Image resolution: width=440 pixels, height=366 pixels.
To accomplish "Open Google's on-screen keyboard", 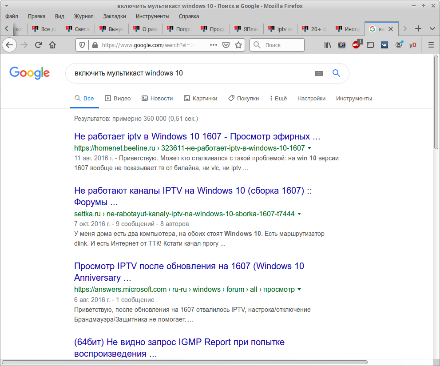I will click(x=319, y=74).
